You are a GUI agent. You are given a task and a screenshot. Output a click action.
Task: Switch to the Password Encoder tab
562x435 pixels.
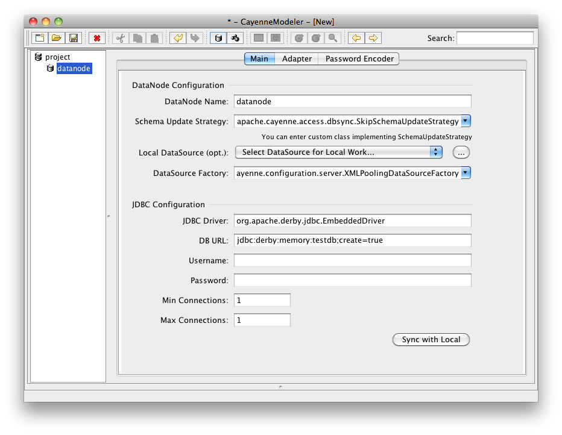[359, 58]
